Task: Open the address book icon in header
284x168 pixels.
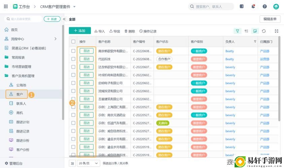Action: click(x=242, y=6)
